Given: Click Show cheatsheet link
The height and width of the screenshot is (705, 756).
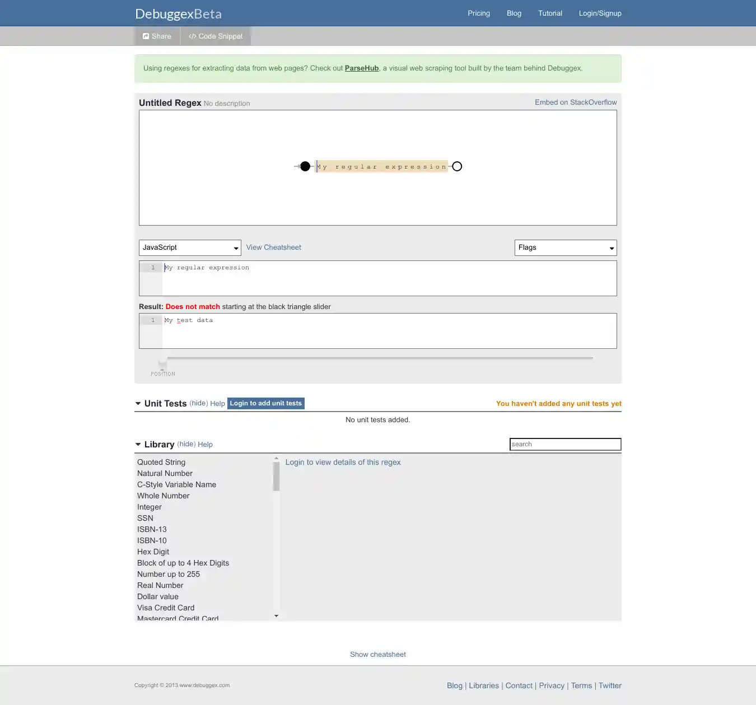Looking at the screenshot, I should [378, 654].
